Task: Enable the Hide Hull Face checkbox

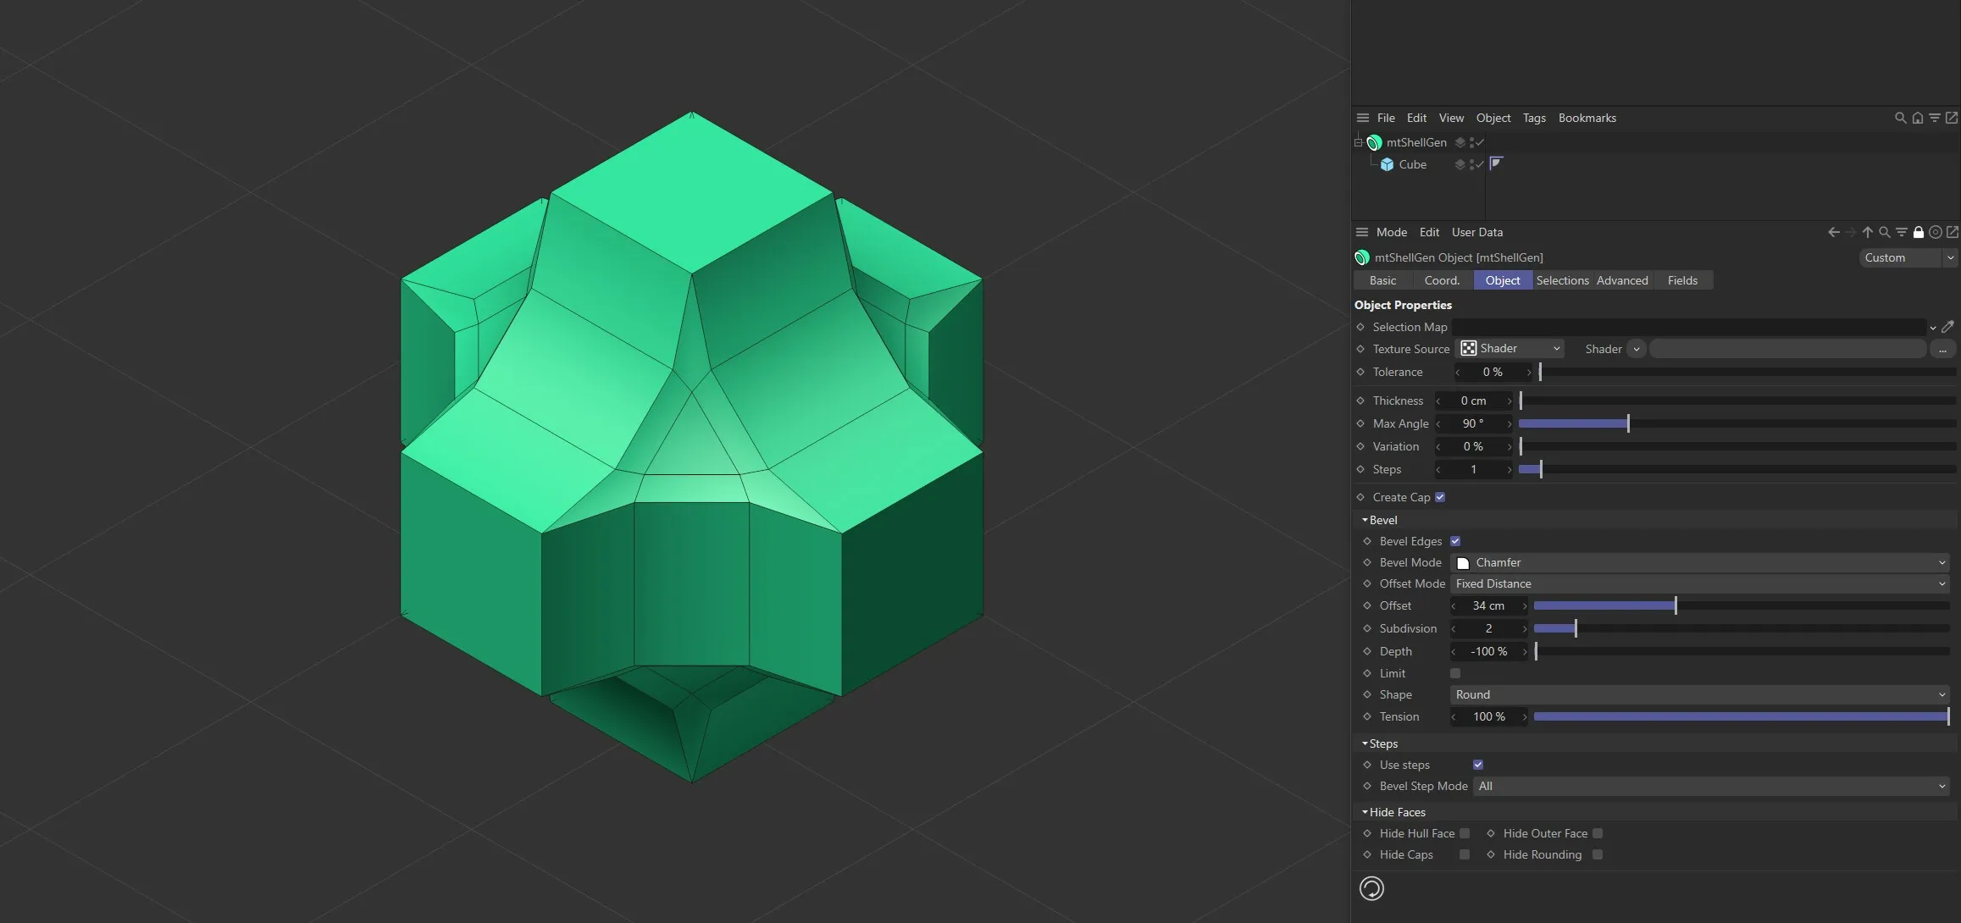Action: click(1466, 833)
